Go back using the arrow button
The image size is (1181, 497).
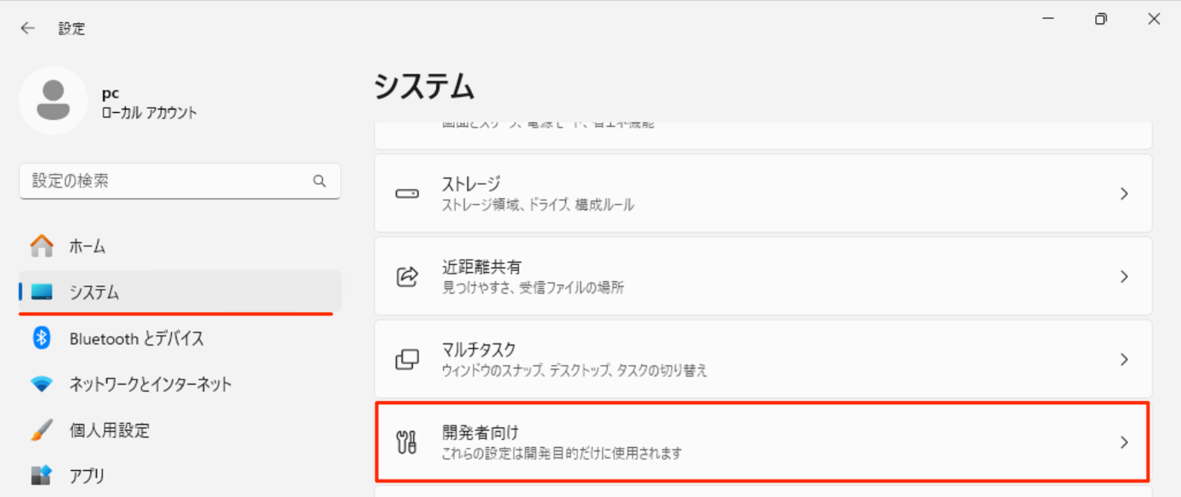[28, 28]
